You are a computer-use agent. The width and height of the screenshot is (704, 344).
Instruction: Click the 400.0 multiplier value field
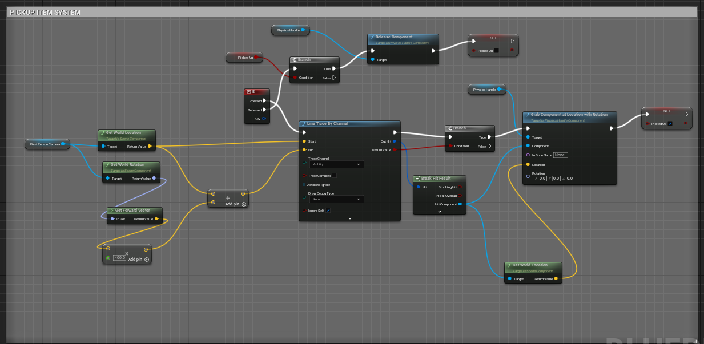click(119, 258)
